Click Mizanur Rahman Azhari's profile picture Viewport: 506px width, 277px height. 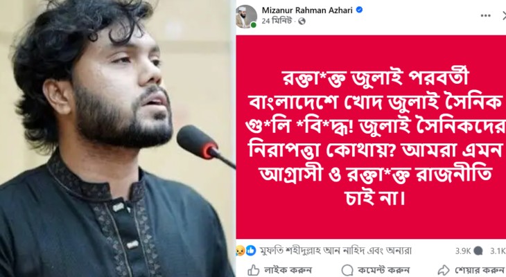pos(246,17)
